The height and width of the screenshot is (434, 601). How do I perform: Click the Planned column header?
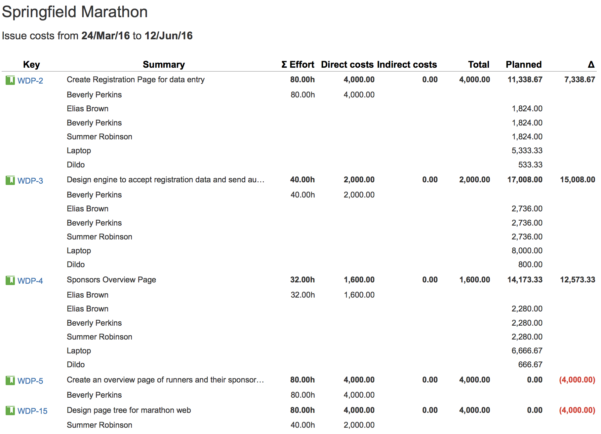click(524, 64)
